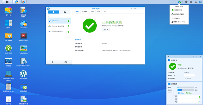Switch to the Schedule tab
203x105 pixels.
[x=92, y=12]
